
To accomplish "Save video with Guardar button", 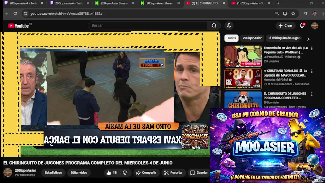I will pos(199,173).
